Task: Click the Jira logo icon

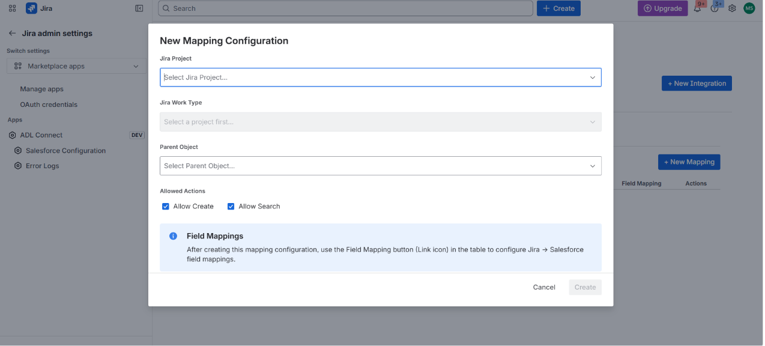Action: 31,8
